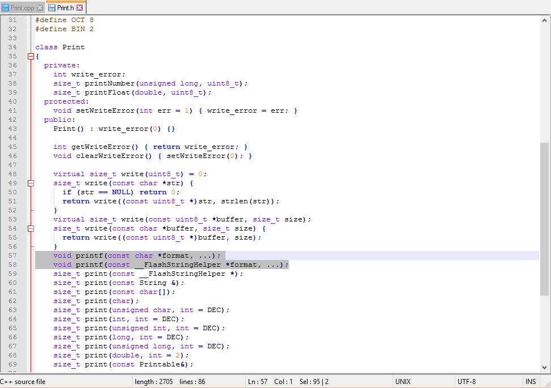
Task: Click the 'private:' label
Action: [62, 65]
